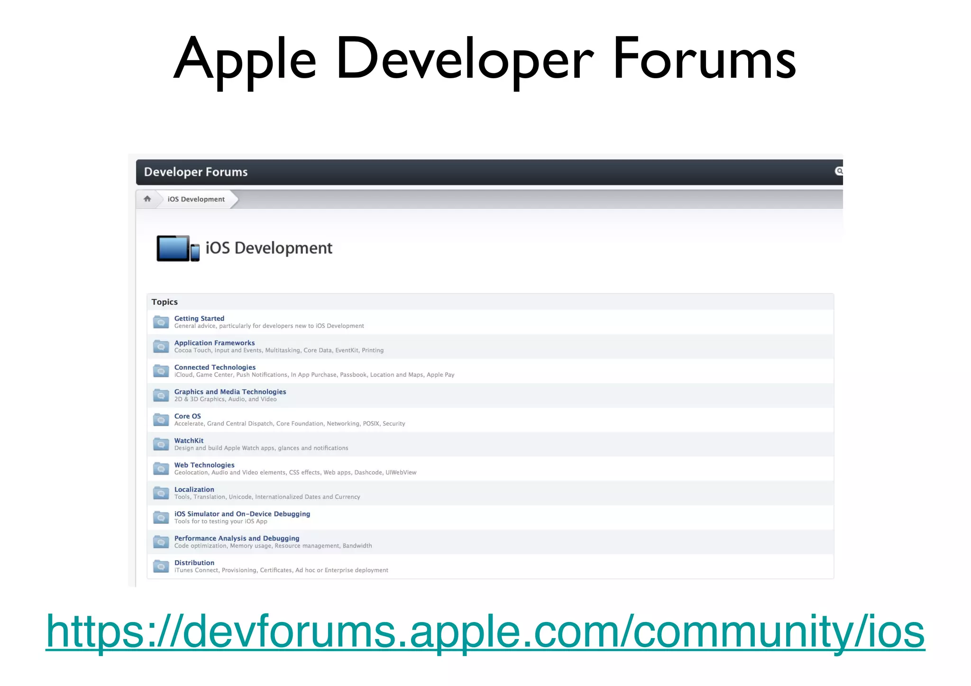Image resolution: width=971 pixels, height=686 pixels.
Task: Click the home icon in the breadcrumb
Action: (x=147, y=199)
